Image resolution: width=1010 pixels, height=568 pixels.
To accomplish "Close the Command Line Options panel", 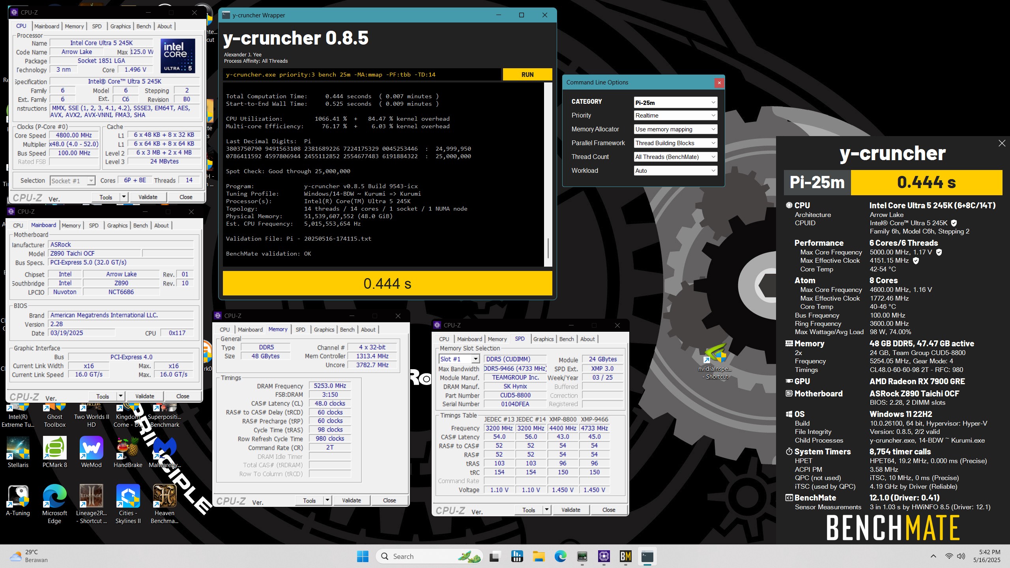I will pos(719,82).
